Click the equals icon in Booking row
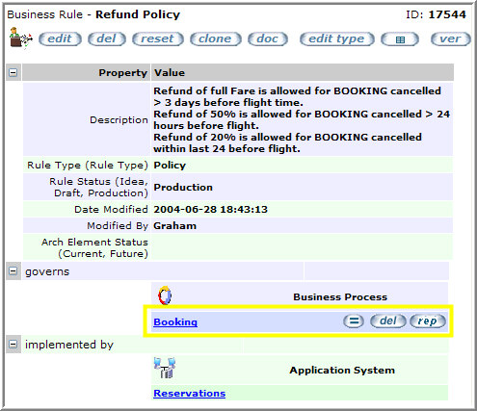This screenshot has width=477, height=411. coord(354,321)
